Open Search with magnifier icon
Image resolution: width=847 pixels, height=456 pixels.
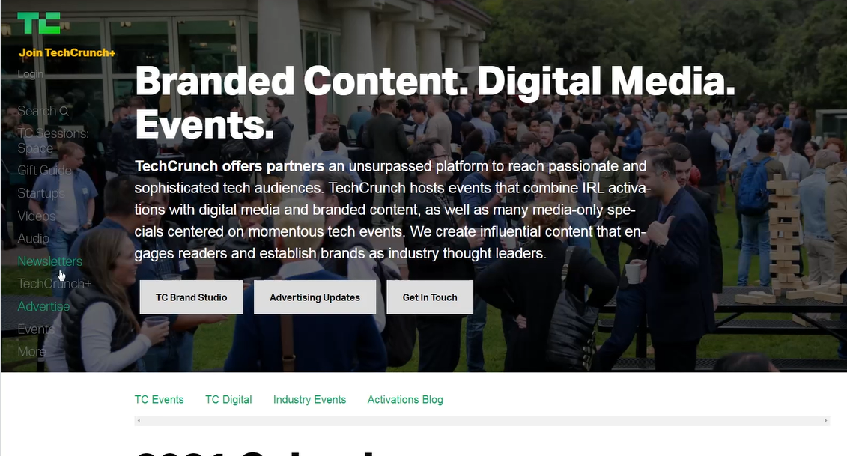pos(43,111)
